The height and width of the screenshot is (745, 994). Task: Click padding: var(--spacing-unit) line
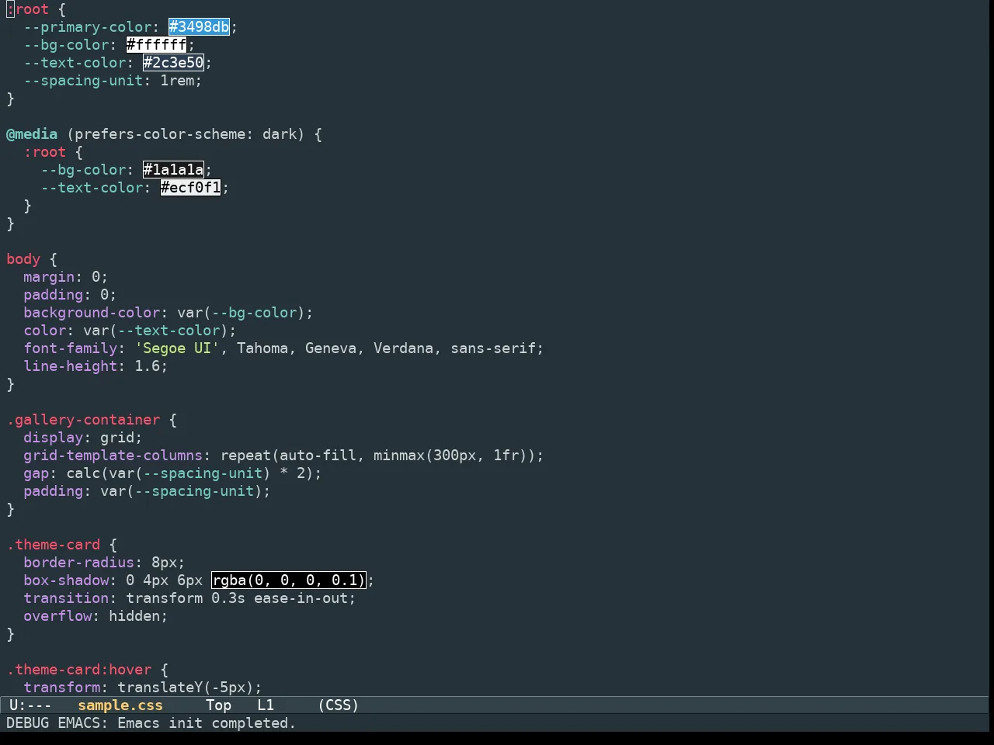click(147, 491)
